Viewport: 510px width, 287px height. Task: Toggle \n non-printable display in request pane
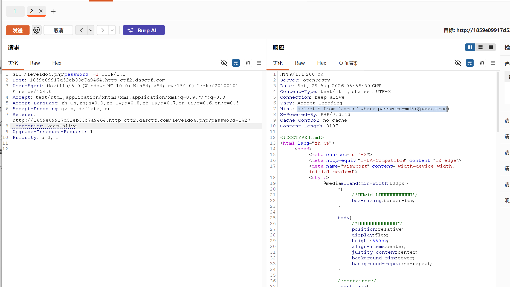point(248,63)
